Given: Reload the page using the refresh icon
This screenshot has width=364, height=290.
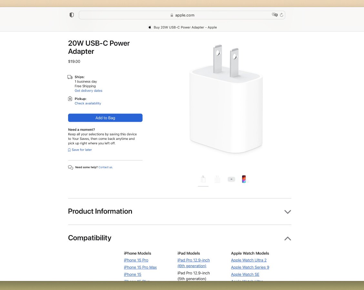Looking at the screenshot, I should pos(281,15).
